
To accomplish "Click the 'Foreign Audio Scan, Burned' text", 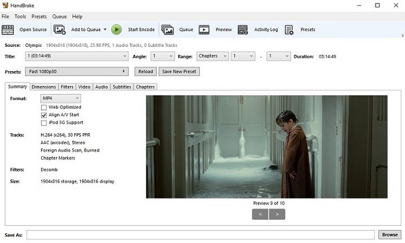I will [70, 151].
